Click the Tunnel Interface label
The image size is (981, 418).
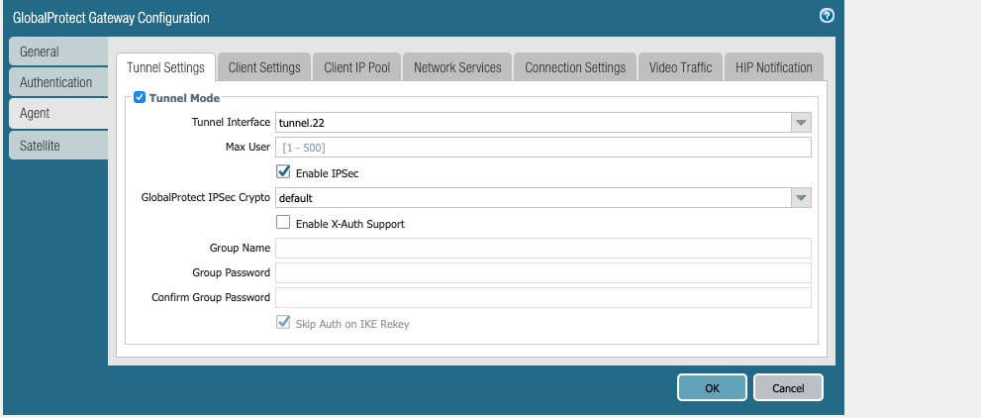(231, 122)
